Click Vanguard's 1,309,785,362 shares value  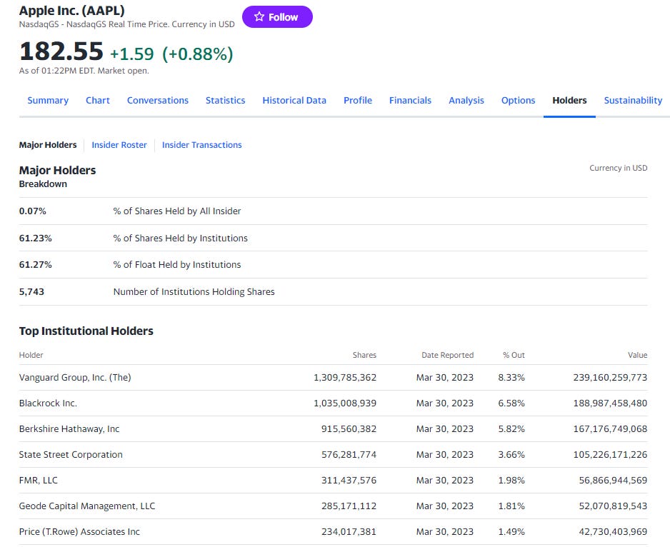(x=345, y=377)
